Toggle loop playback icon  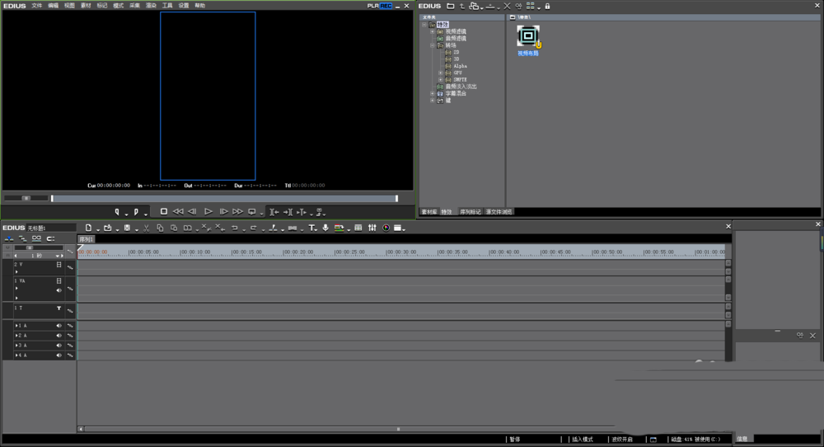(251, 212)
